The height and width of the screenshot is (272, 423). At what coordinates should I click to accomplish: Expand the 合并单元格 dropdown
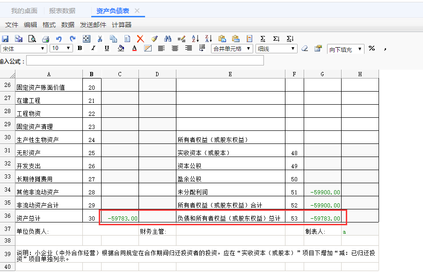[x=248, y=49]
